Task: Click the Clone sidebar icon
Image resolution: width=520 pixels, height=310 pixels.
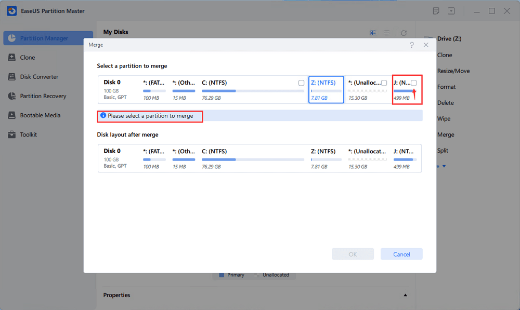Action: 11,57
